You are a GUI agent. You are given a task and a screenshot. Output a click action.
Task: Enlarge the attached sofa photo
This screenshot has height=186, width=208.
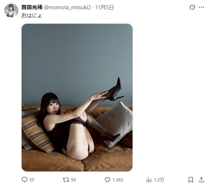click(77, 97)
